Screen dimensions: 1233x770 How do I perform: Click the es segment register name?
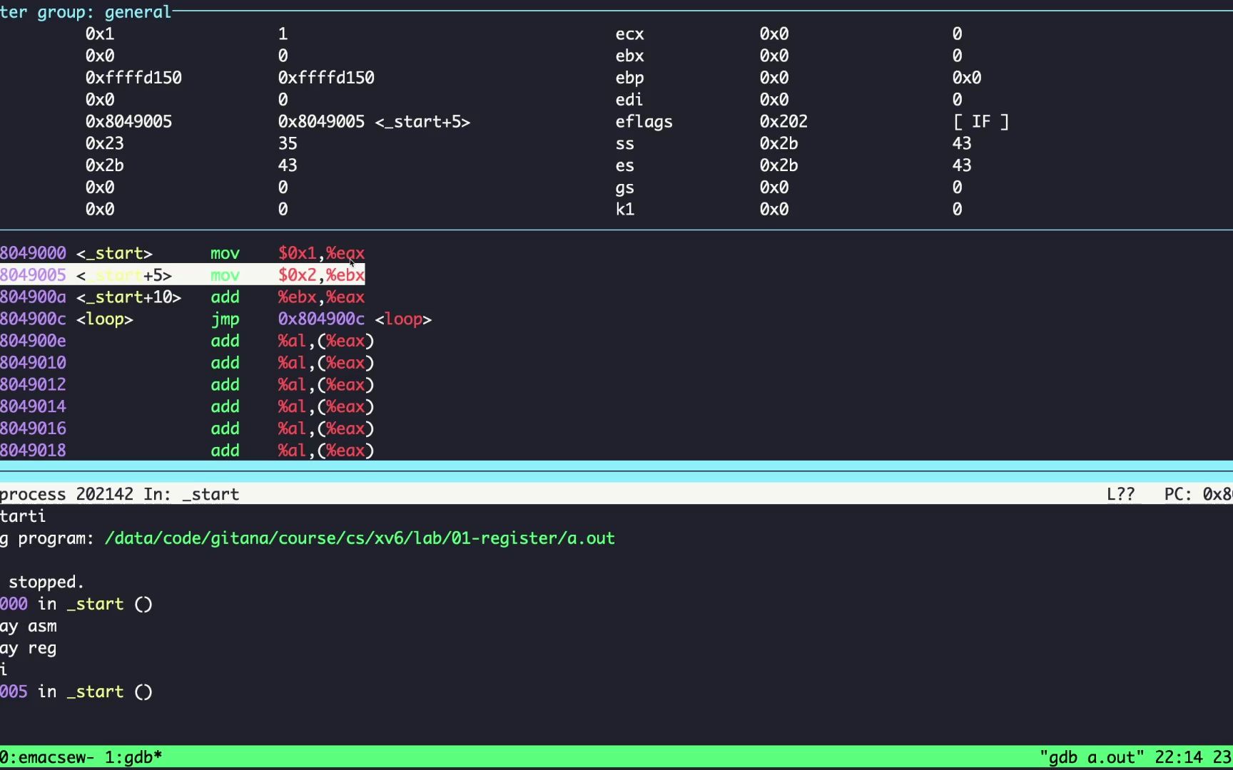(624, 166)
